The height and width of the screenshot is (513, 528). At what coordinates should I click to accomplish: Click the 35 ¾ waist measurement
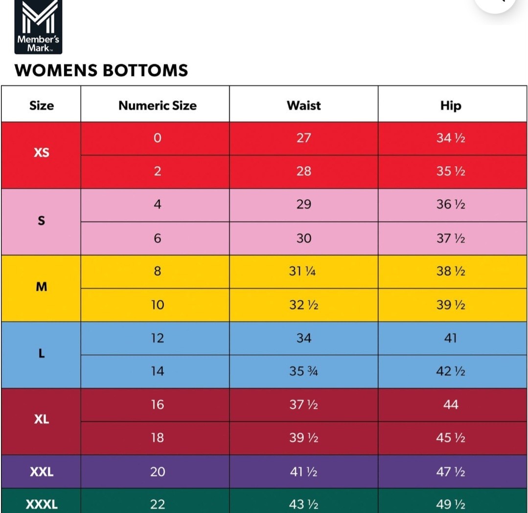coord(303,371)
